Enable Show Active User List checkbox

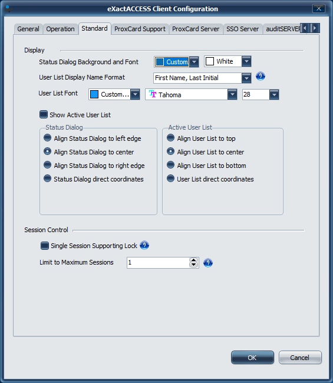[44, 114]
